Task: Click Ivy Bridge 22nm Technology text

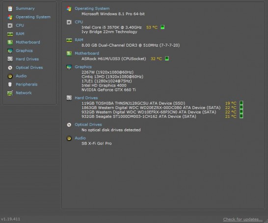Action: click(109, 32)
